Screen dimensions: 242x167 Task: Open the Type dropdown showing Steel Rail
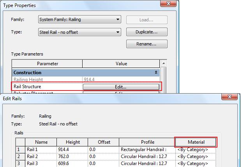[79, 32]
